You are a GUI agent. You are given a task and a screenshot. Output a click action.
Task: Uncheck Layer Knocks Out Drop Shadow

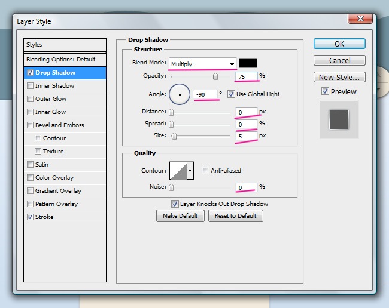point(175,204)
